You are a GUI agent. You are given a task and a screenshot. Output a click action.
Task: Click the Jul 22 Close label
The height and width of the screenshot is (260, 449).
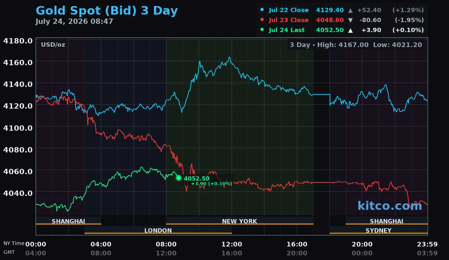tap(289, 10)
